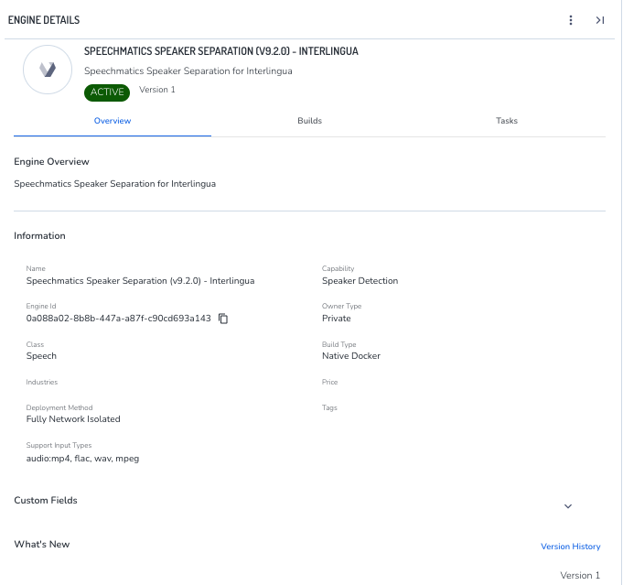
Task: Expand the Custom Fields section chevron
Action: click(567, 506)
